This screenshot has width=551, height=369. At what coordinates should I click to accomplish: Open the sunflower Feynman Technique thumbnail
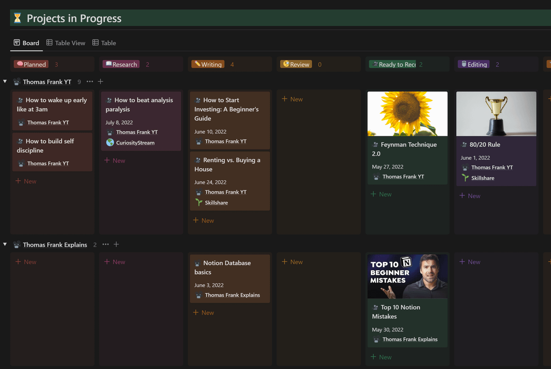(x=407, y=114)
